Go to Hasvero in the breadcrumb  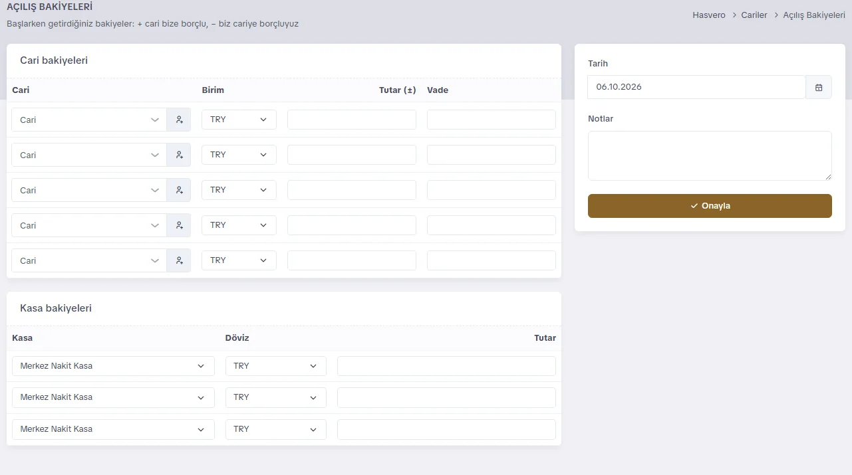709,15
